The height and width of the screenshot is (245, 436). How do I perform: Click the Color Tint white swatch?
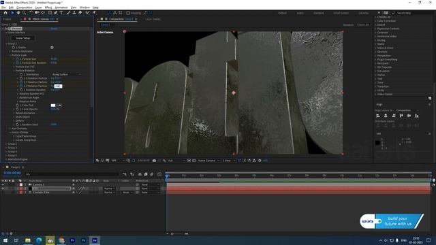(53, 105)
